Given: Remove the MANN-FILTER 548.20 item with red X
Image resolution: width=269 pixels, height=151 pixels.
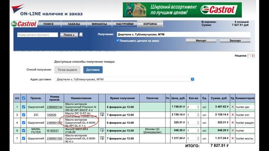Looking at the screenshot, I should coord(232,130).
